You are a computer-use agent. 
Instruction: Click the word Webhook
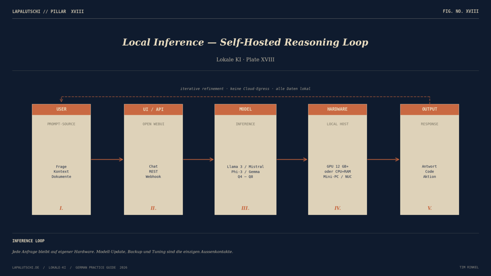tap(153, 177)
